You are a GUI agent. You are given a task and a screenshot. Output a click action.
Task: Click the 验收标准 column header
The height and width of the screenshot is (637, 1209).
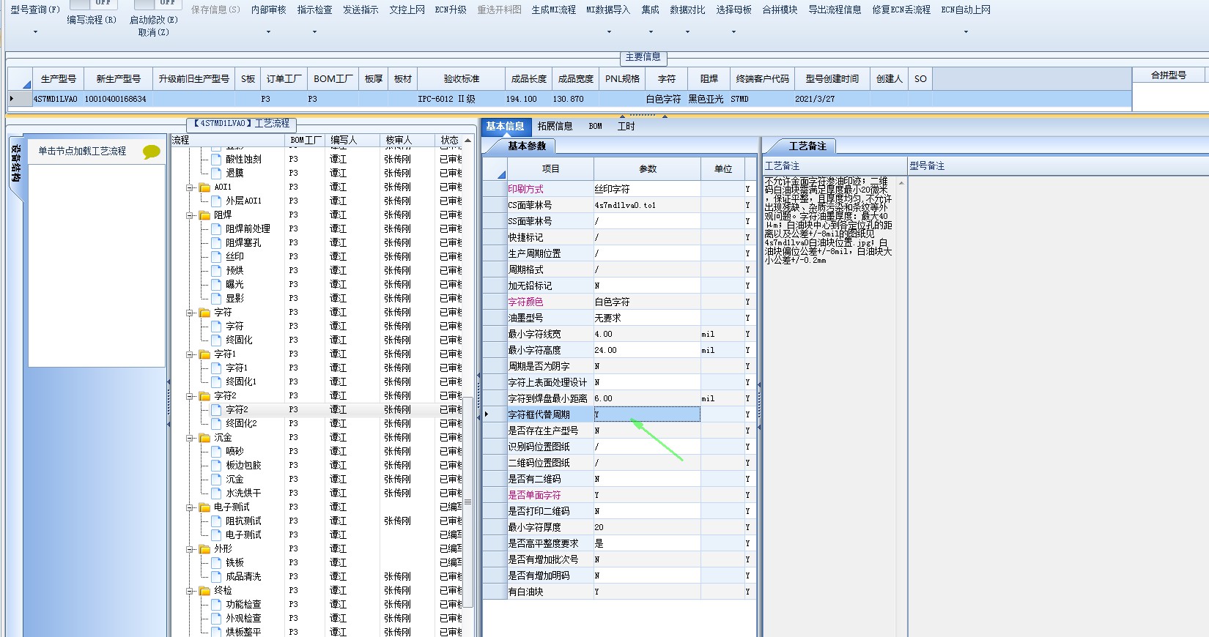[462, 78]
